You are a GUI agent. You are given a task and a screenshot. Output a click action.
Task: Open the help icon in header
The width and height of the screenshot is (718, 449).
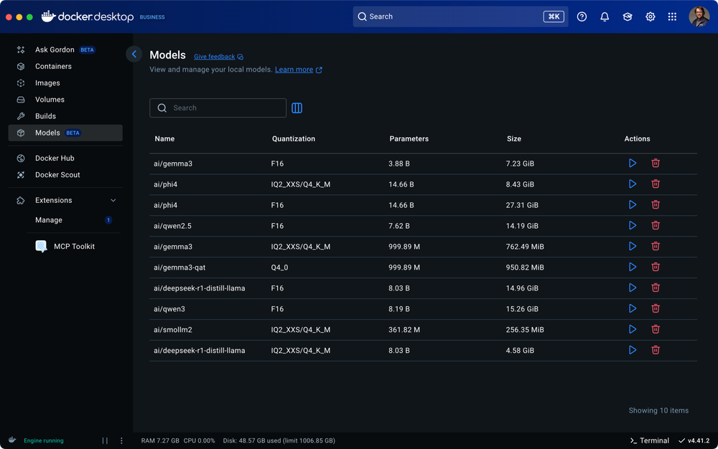click(x=582, y=16)
